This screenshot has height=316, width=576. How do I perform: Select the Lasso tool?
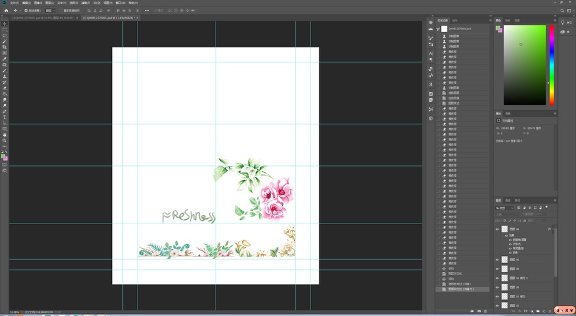(4, 36)
